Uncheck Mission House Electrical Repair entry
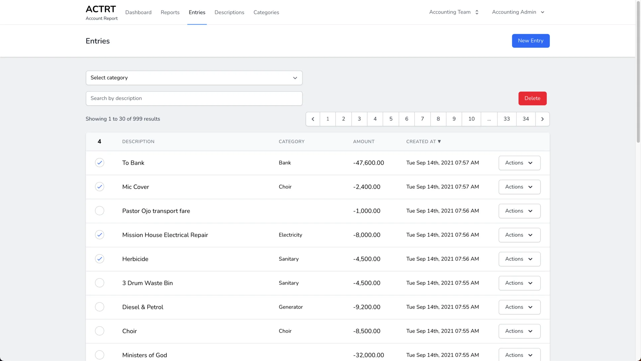The width and height of the screenshot is (641, 361). click(99, 235)
